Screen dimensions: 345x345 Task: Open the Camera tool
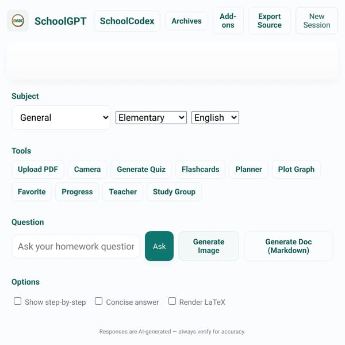point(87,169)
